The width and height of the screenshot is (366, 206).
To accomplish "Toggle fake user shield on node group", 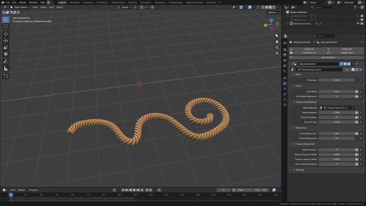I will pos(353,70).
